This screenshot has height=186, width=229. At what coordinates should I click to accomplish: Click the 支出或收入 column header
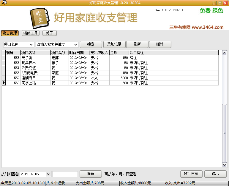tap(100, 53)
